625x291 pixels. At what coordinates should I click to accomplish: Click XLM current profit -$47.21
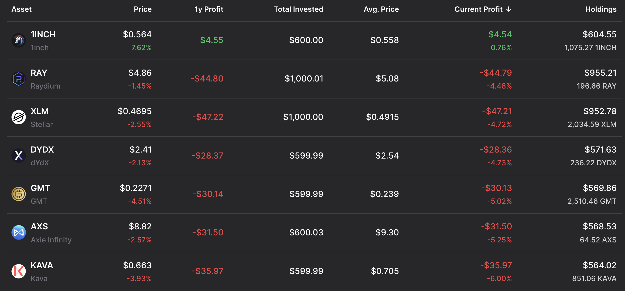(x=497, y=111)
